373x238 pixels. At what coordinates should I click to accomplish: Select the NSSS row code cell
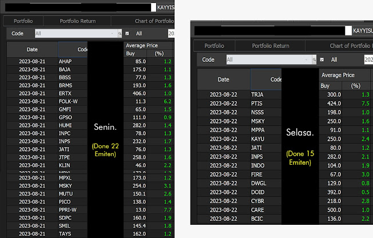click(266, 112)
